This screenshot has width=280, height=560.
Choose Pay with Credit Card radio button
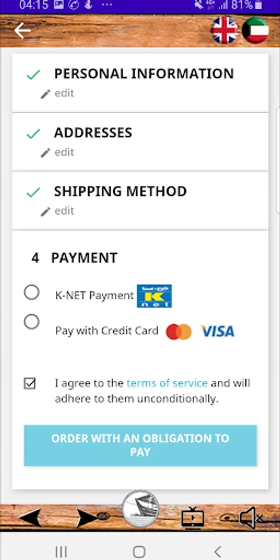coord(32,322)
